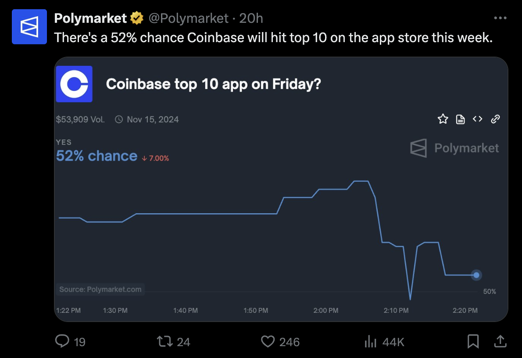Image resolution: width=522 pixels, height=358 pixels.
Task: Copy link via chain icon
Action: tap(495, 119)
